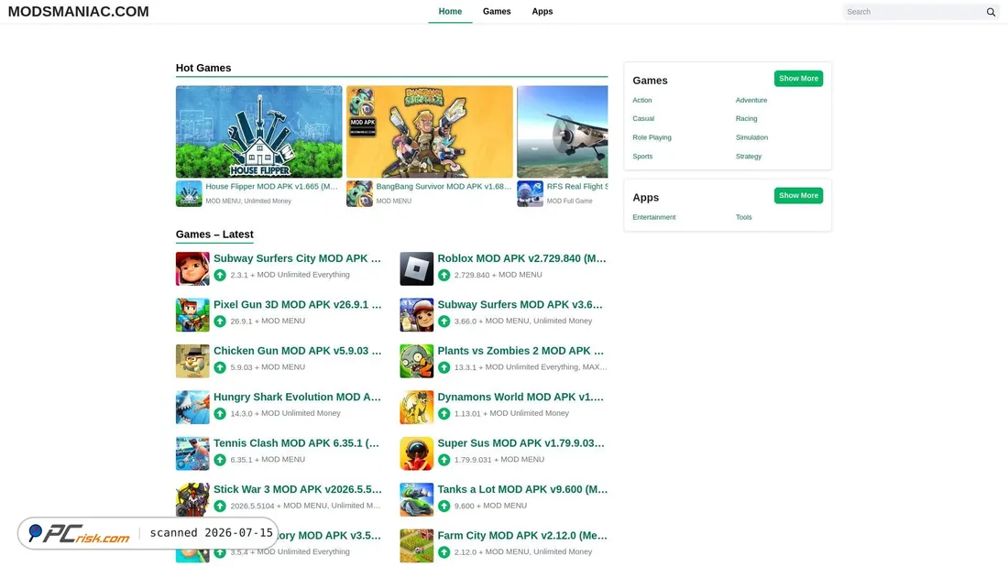Open the House Flipper banner image
This screenshot has height=567, width=1008.
[259, 132]
